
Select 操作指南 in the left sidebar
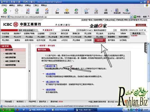click(9, 50)
